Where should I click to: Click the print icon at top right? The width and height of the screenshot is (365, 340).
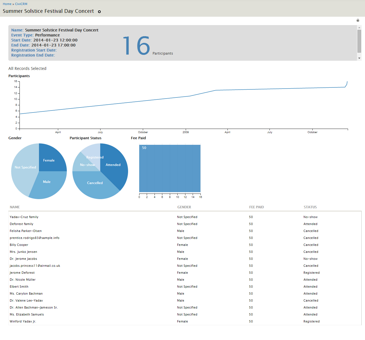[x=358, y=20]
